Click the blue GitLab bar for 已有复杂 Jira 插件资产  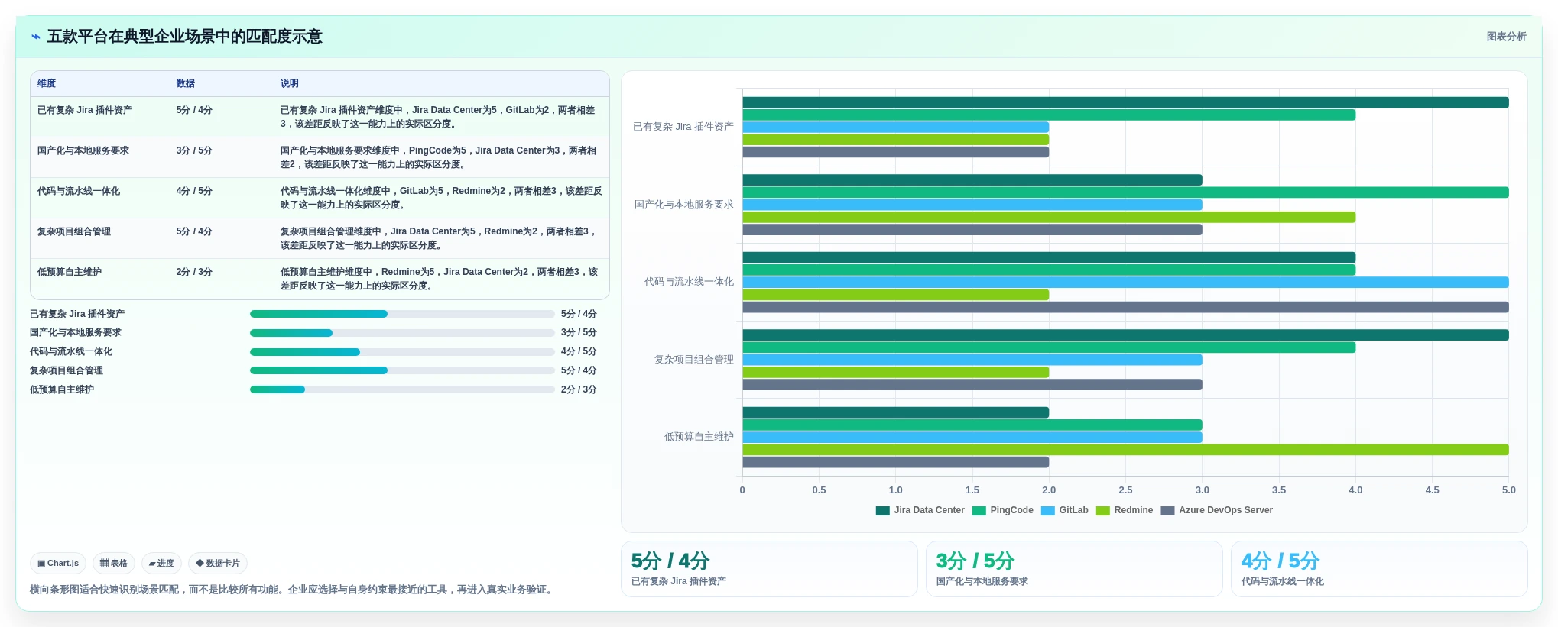(x=895, y=128)
